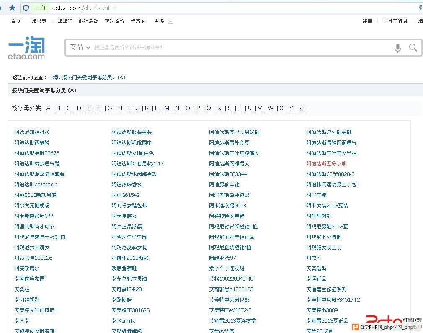Image resolution: width=423 pixels, height=333 pixels.
Task: Click 按热门关键词字母分类 breadcrumb link
Action: point(87,77)
